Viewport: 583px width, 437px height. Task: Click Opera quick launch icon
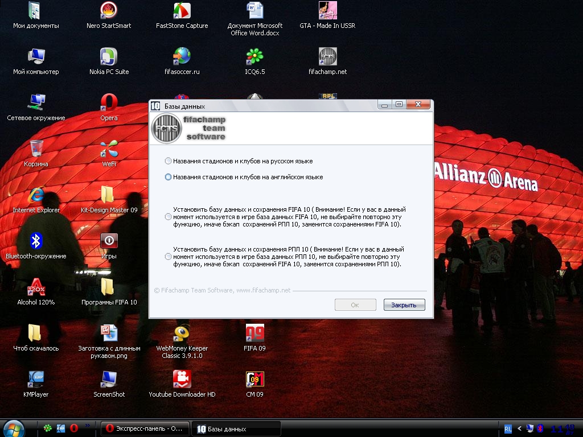click(x=74, y=428)
